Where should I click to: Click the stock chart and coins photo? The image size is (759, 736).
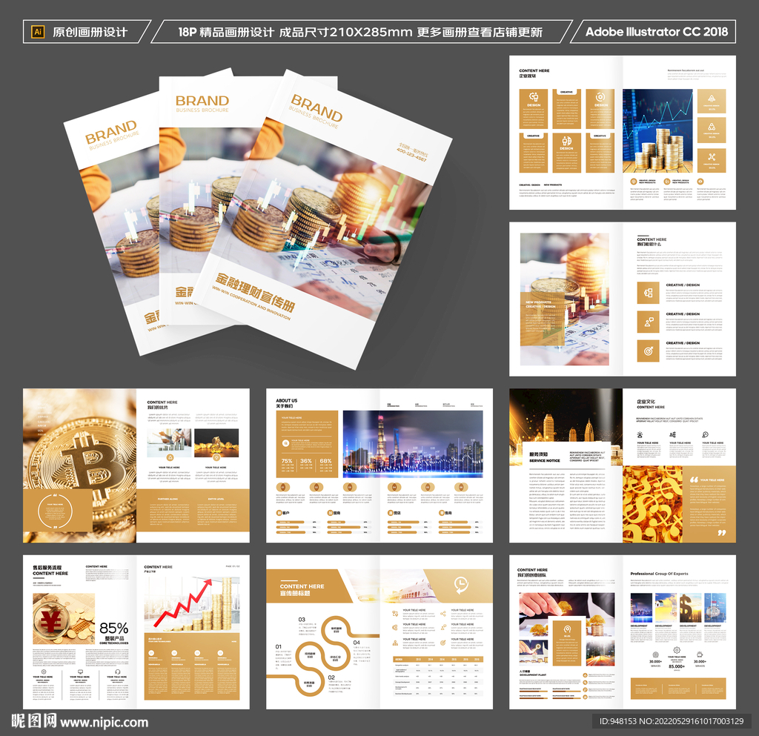(x=657, y=130)
